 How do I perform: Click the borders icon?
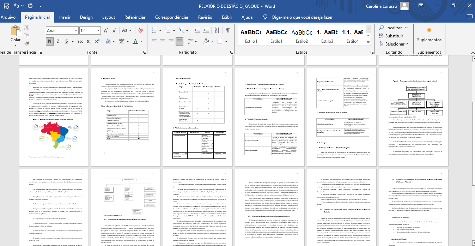click(x=221, y=41)
